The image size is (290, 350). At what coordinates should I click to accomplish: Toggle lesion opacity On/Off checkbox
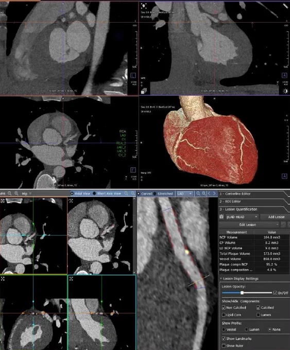coord(275,293)
